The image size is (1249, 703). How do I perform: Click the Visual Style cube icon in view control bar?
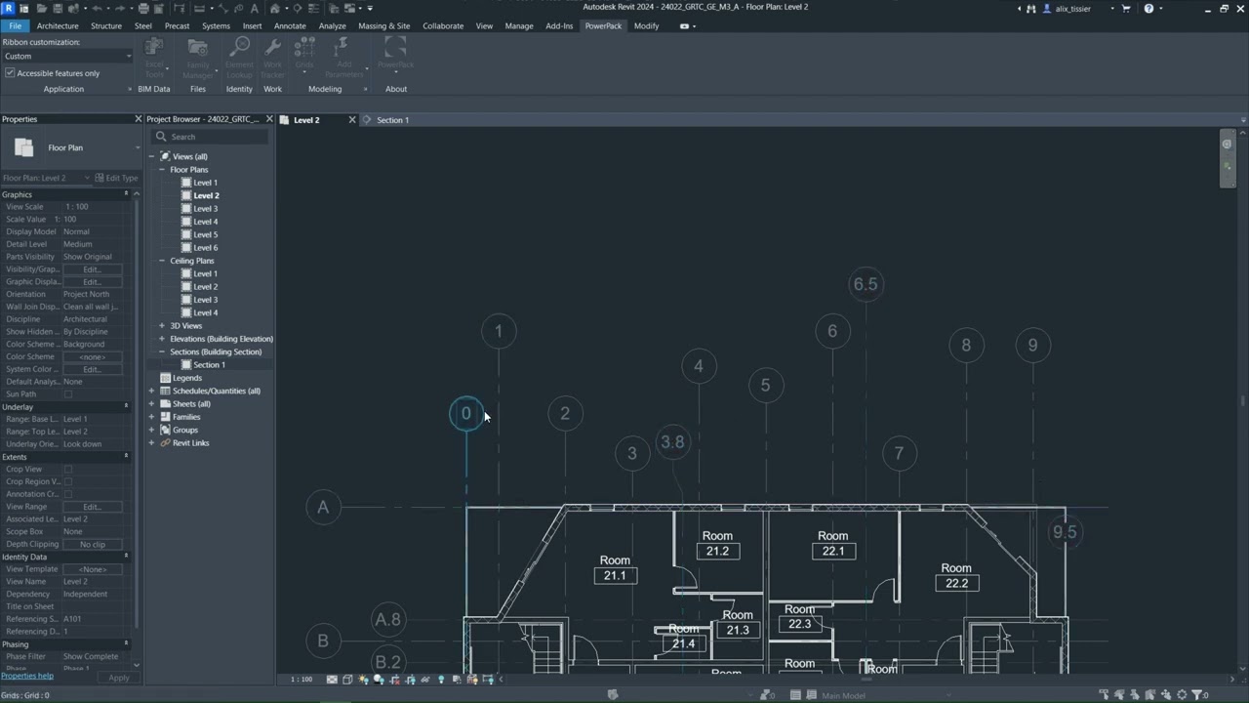[x=347, y=680]
